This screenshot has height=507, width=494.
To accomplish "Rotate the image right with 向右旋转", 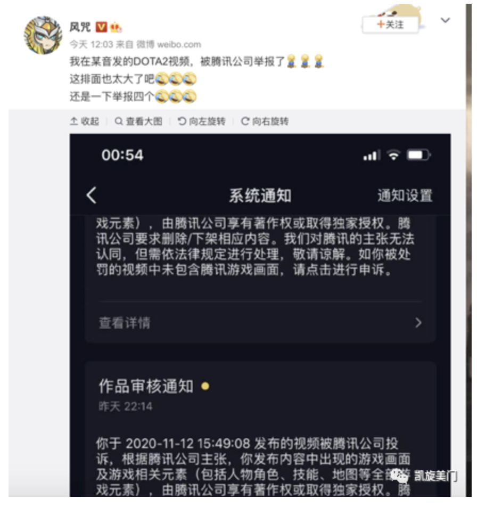I will (265, 121).
